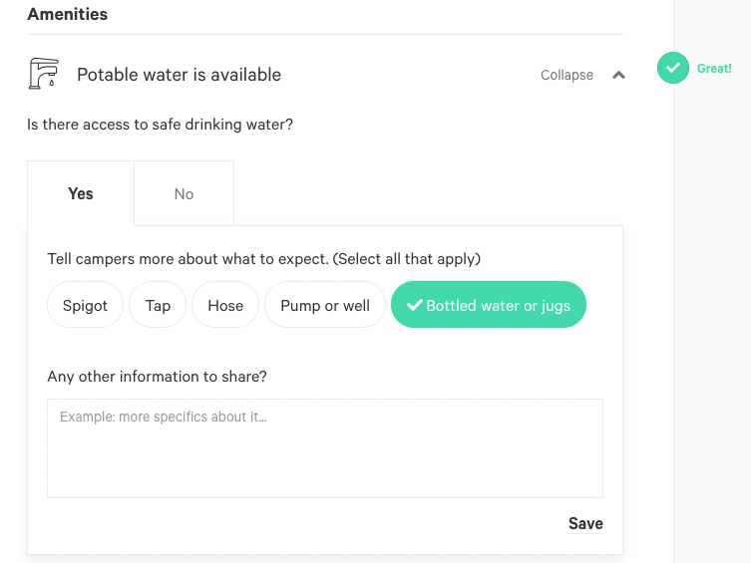
Task: Click the Collapse text link
Action: [566, 75]
